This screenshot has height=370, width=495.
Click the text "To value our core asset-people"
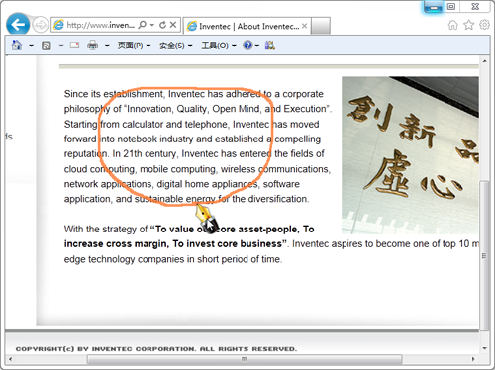(226, 229)
